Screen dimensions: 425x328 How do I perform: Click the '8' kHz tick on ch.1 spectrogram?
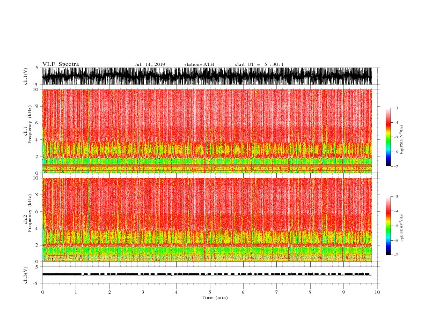pos(37,106)
